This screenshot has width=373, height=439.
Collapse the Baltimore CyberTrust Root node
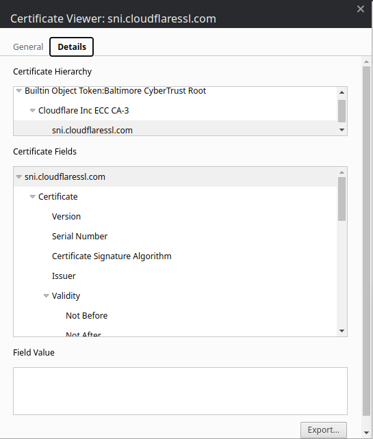pyautogui.click(x=18, y=91)
